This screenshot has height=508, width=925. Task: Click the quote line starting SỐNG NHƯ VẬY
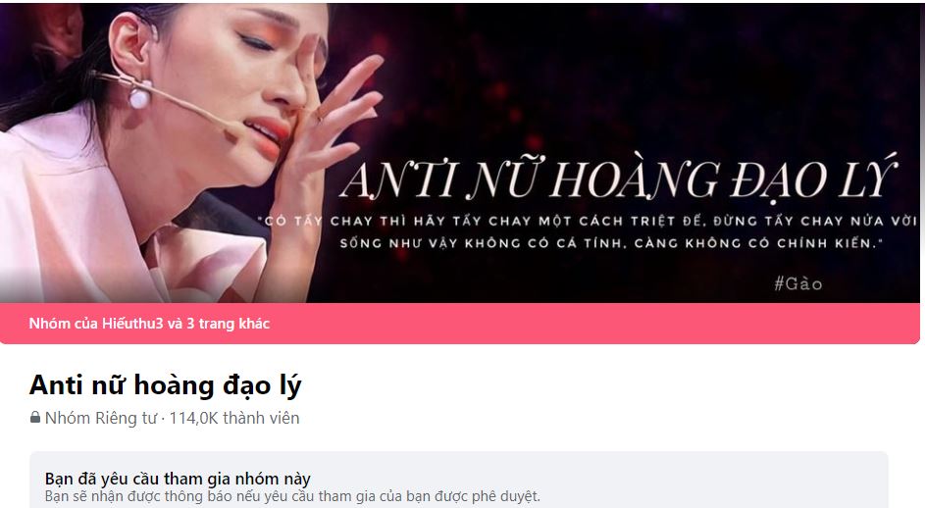coord(611,243)
